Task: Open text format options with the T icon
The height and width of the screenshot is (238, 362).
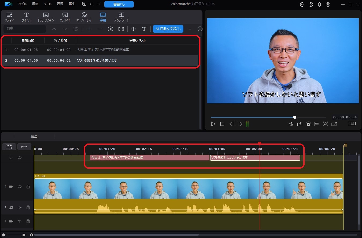Action: (x=144, y=29)
